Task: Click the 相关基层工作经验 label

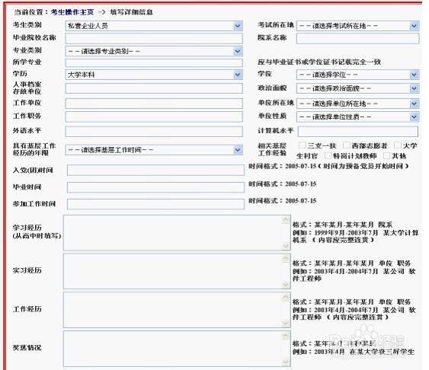Action: pyautogui.click(x=272, y=149)
